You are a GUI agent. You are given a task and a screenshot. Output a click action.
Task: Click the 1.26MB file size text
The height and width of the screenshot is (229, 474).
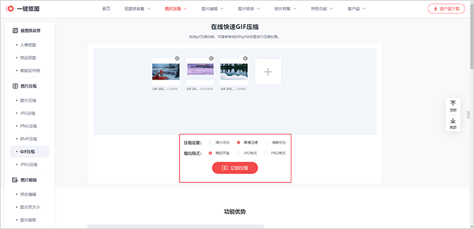pos(241,89)
